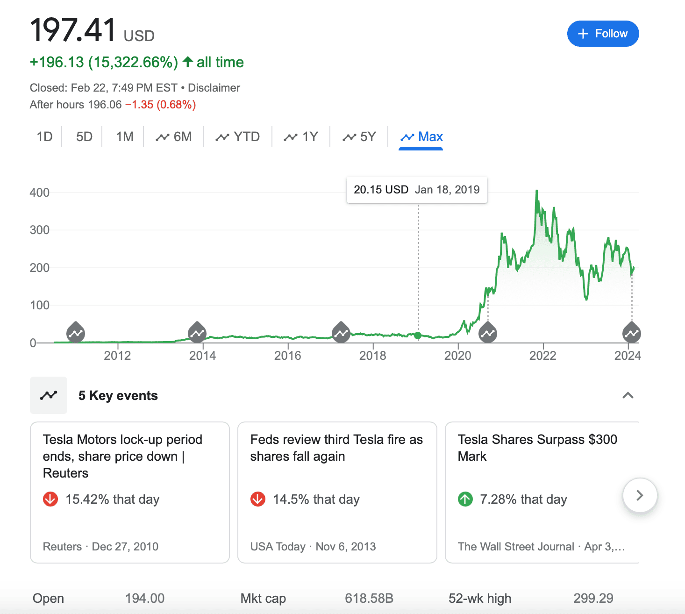
Task: Click the 400 y-axis label
Action: (40, 193)
